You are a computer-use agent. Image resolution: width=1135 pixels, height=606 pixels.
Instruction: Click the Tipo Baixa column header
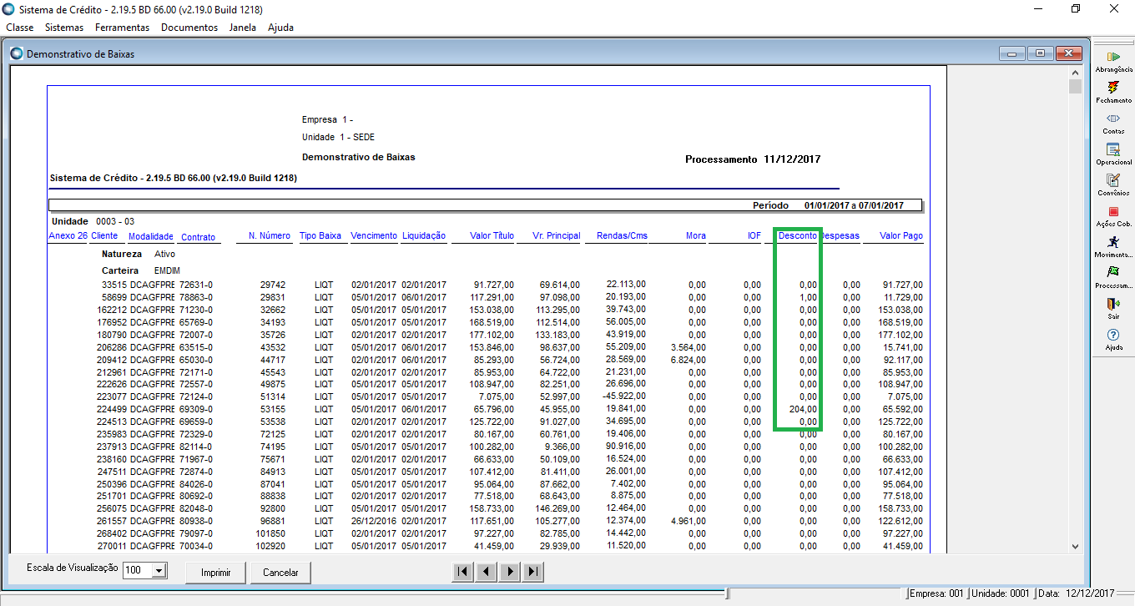tap(320, 236)
